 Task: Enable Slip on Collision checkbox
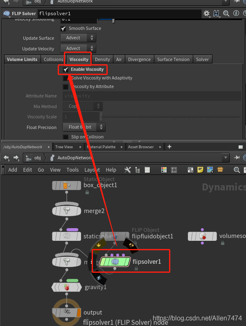(65, 137)
